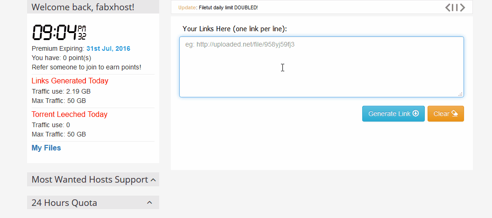Viewport: 492px width, 218px height.
Task: Click the Your Links Here label
Action: pos(234,29)
